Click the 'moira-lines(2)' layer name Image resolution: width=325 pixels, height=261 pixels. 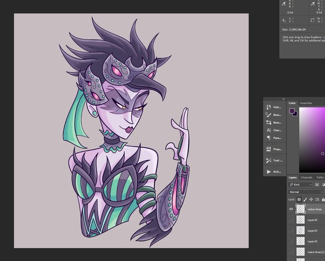(x=316, y=252)
